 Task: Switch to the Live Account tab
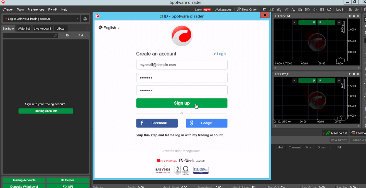[42, 28]
